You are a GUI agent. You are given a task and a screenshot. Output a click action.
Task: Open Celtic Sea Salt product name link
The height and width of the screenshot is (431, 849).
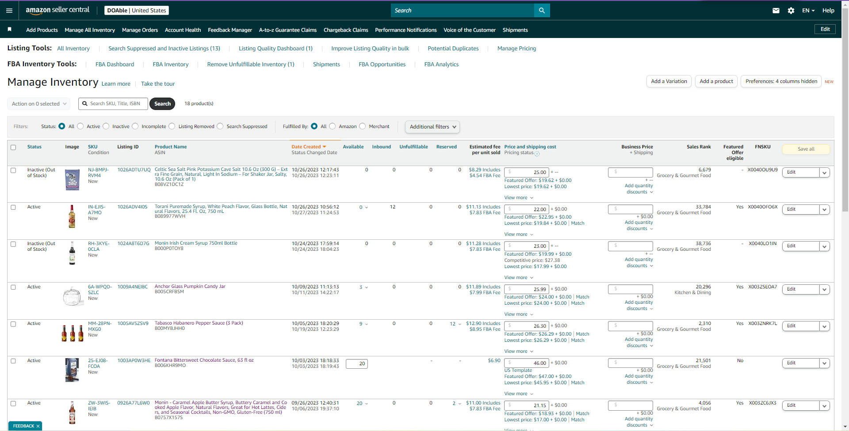pyautogui.click(x=221, y=174)
